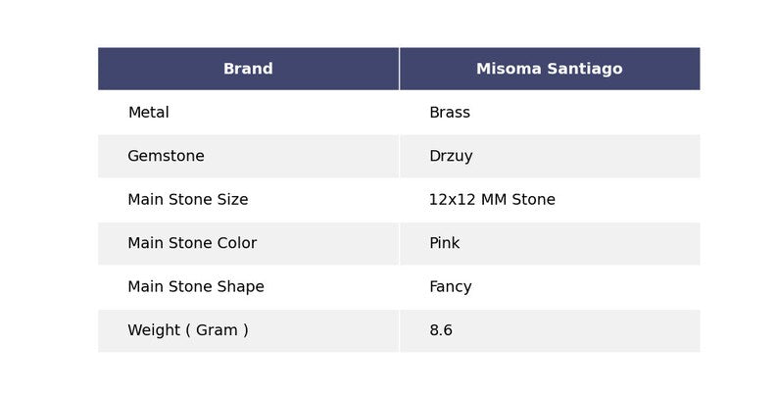Click the Brand column header

pos(248,70)
